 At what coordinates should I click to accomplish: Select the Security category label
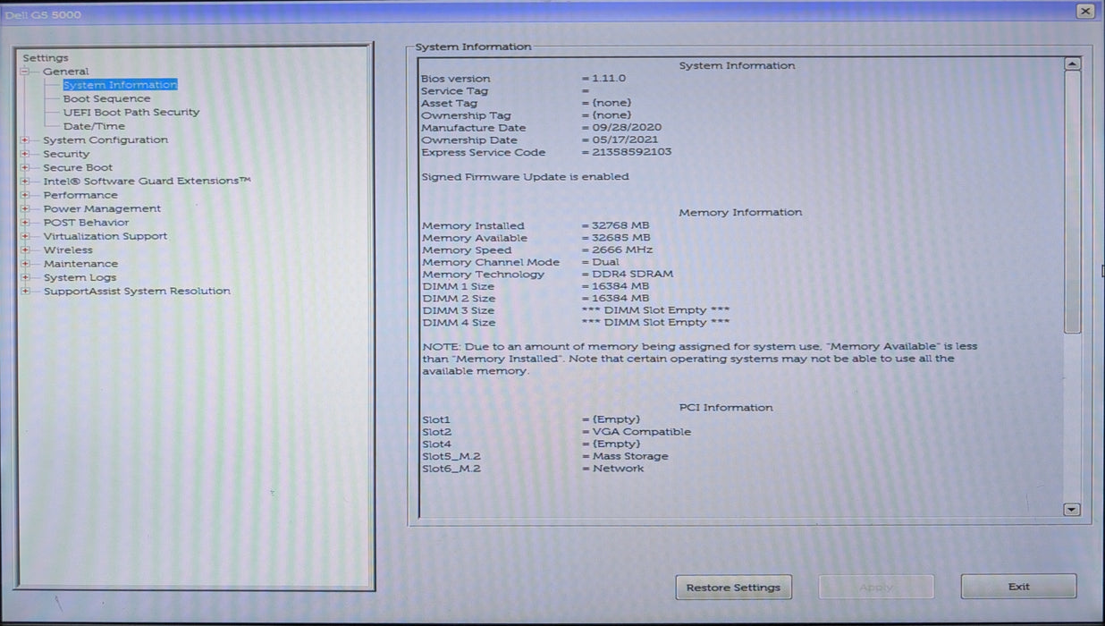[x=66, y=154]
